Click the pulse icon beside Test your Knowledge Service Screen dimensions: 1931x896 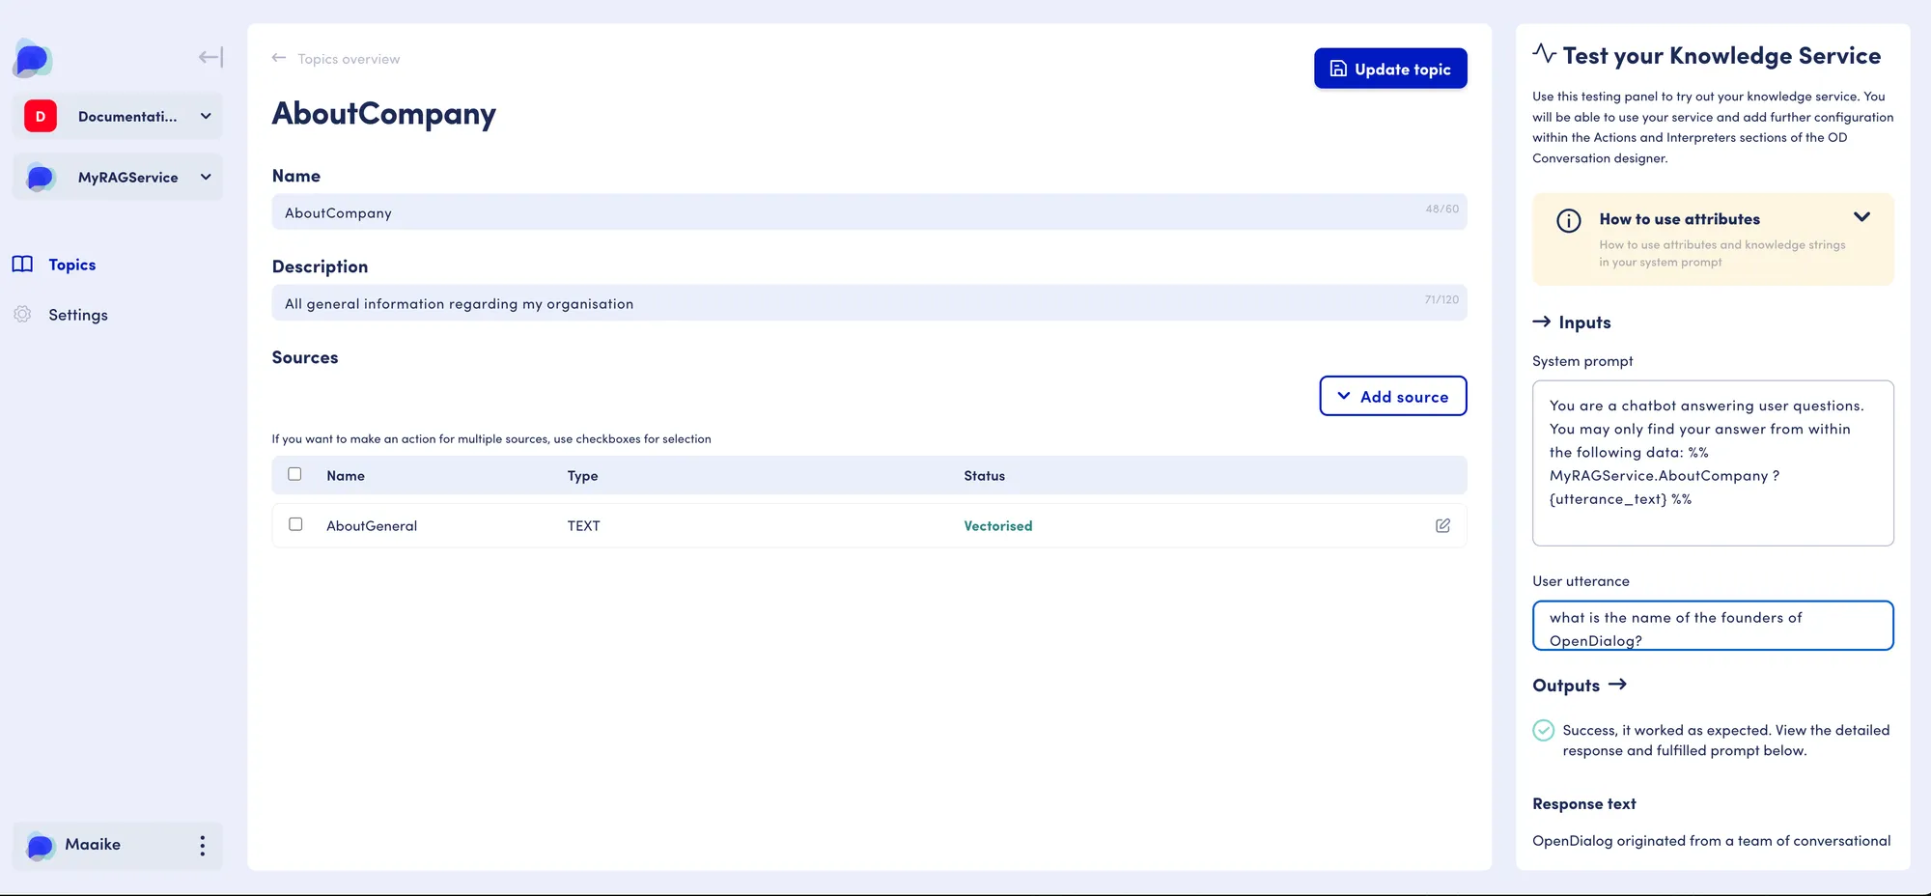pos(1544,54)
